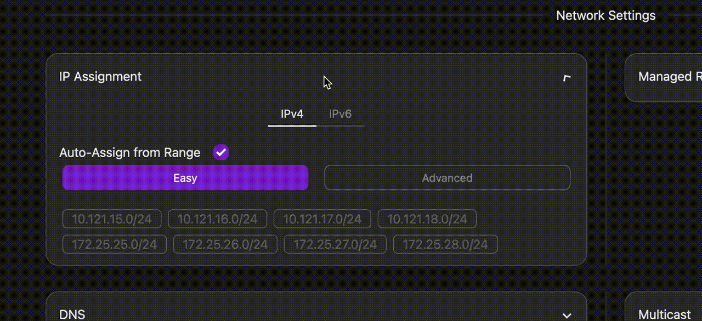702x321 pixels.
Task: Select subnet 172.25.25.0/24
Action: (114, 244)
